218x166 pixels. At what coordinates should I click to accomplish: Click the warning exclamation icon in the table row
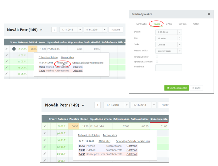[x=14, y=49]
